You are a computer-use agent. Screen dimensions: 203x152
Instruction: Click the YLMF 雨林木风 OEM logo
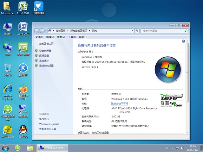pyautogui.click(x=172, y=100)
